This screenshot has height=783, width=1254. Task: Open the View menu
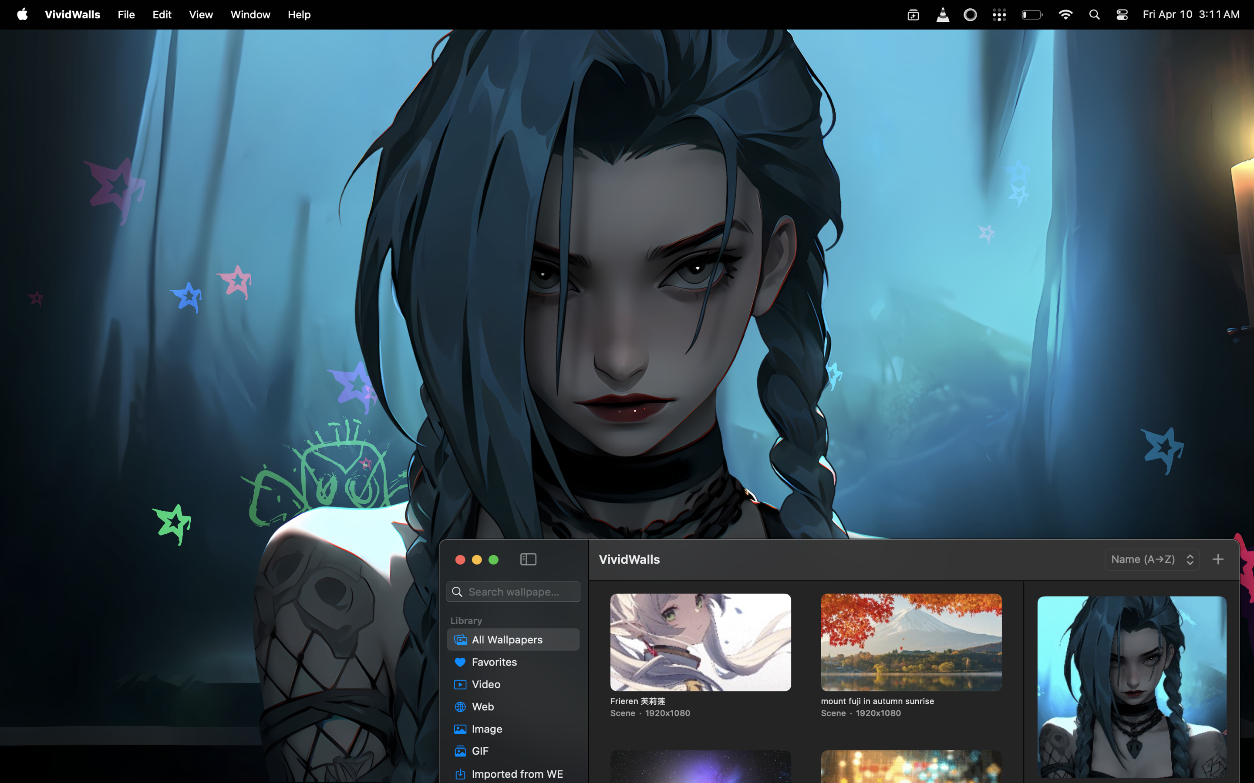coord(201,14)
